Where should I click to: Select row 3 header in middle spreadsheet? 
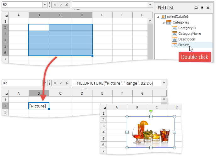[x=5, y=112]
